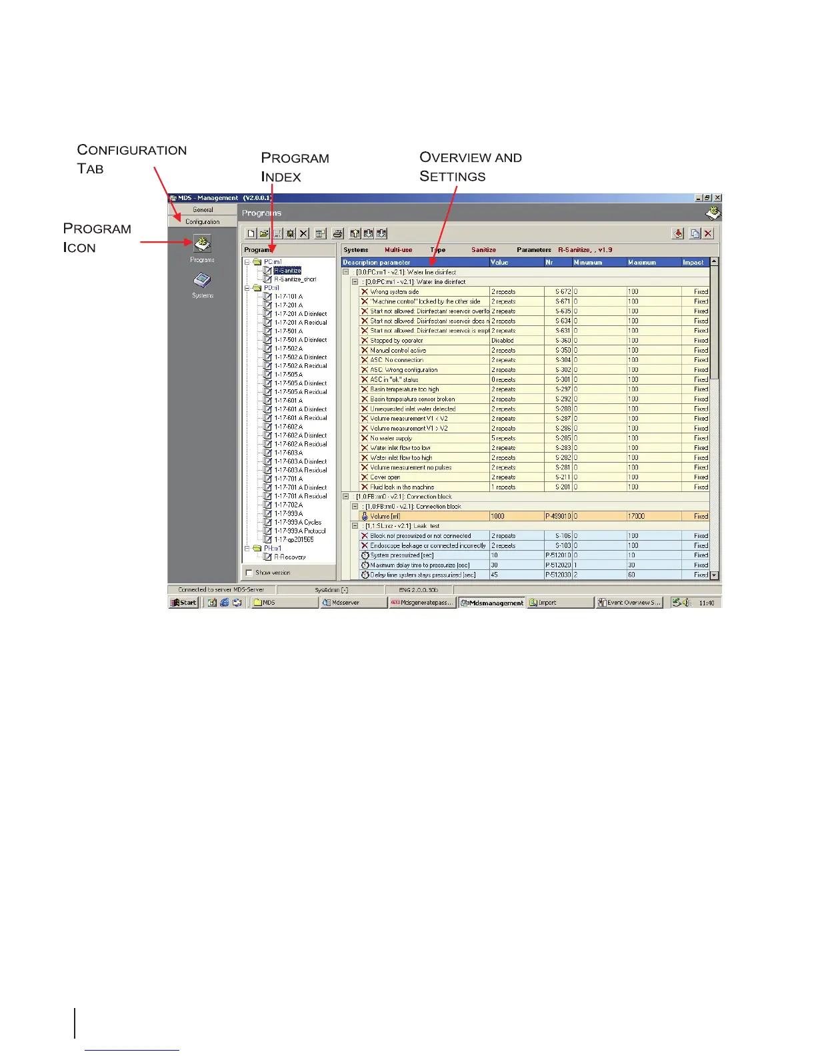This screenshot has height=1056, width=816.
Task: Collapse top-level Connection block group
Action: point(345,497)
